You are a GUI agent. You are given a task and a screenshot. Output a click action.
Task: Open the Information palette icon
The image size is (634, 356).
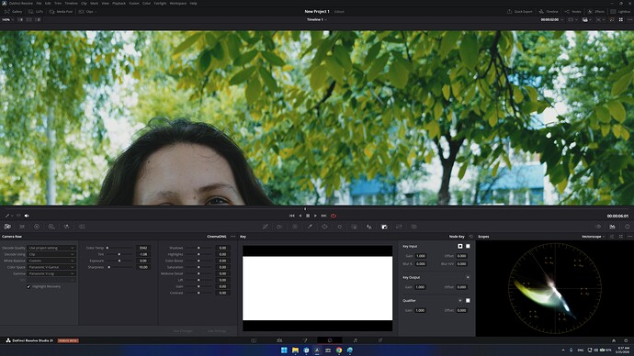pyautogui.click(x=628, y=227)
